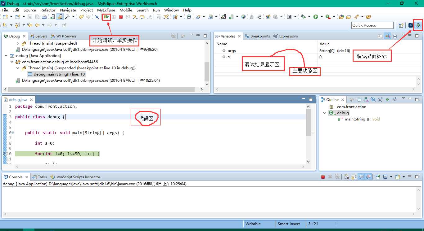Open the Display Selected Console dropdown arrow
Screen dimensions: 424x231
click(x=391, y=177)
